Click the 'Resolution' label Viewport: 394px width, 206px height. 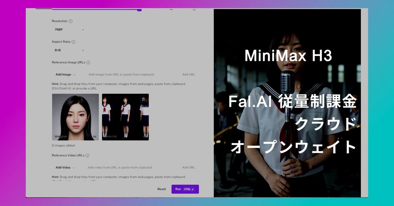[x=59, y=21]
